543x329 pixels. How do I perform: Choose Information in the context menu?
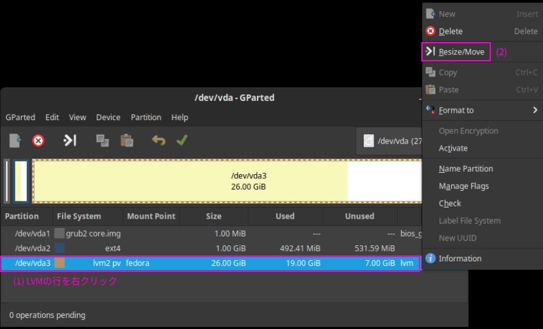coord(482,258)
